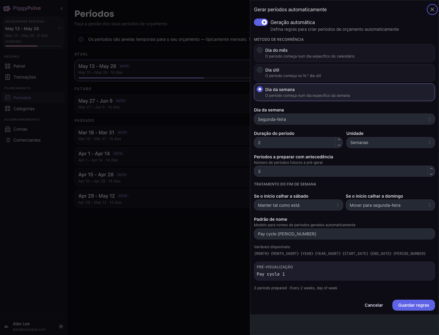The width and height of the screenshot is (439, 335).
Task: Click the Contas bank icon
Action: click(8, 129)
